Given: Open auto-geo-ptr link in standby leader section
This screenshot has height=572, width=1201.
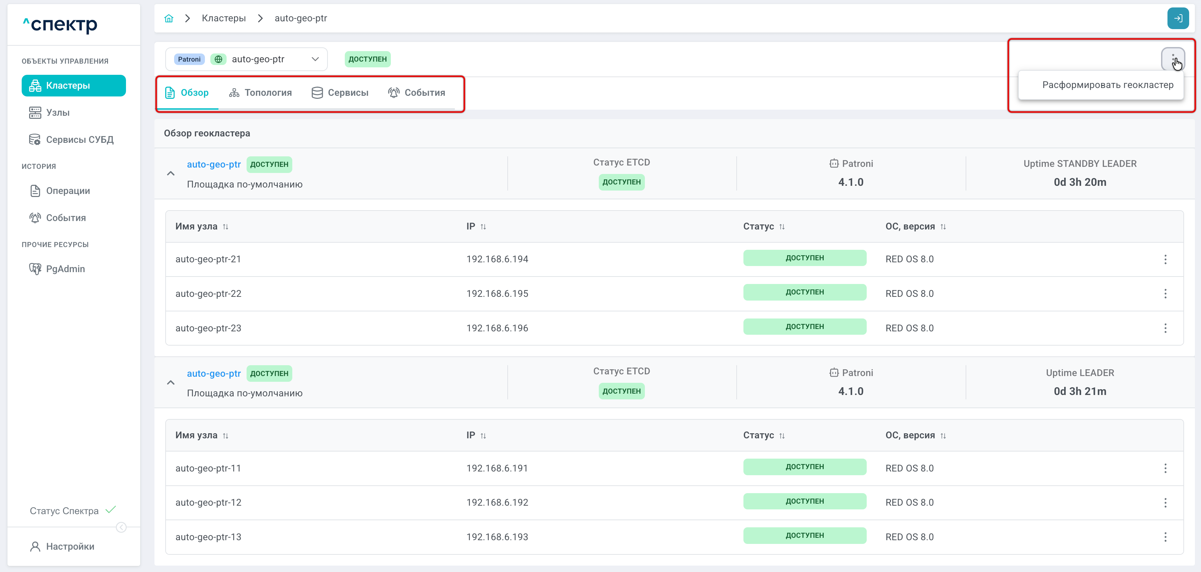Looking at the screenshot, I should coord(213,164).
